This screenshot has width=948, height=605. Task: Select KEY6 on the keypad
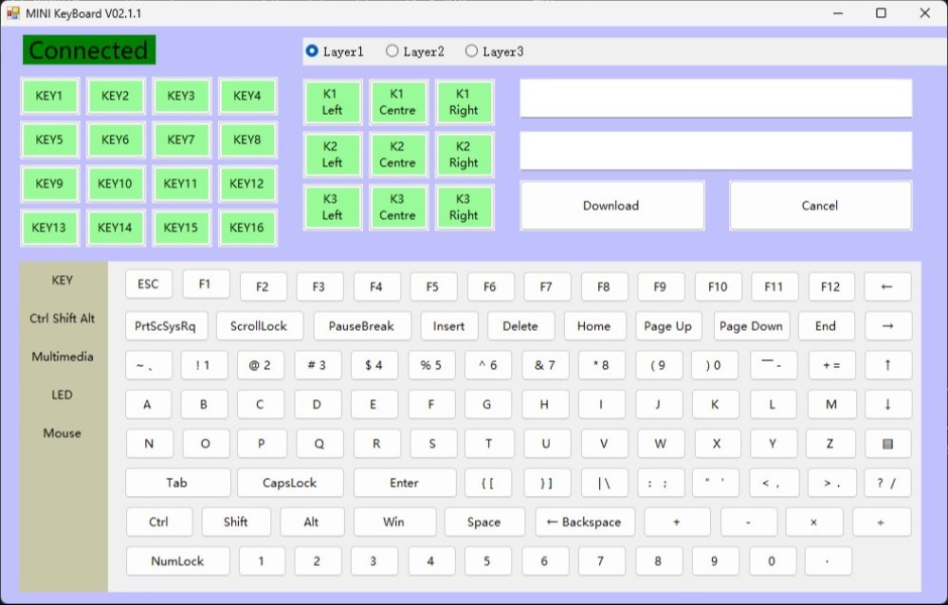115,139
